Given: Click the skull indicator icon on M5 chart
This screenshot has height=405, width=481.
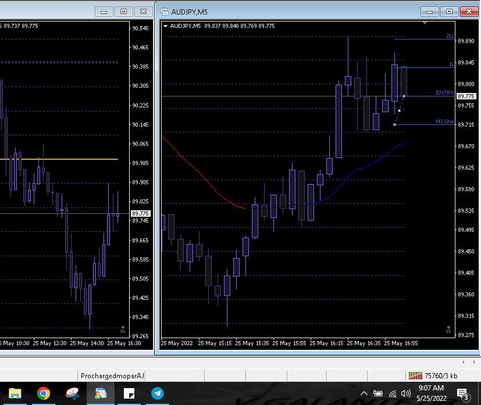Looking at the screenshot, I should pos(448,330).
